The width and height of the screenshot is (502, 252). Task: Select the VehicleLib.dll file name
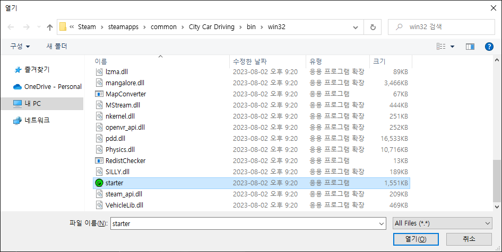coord(124,205)
